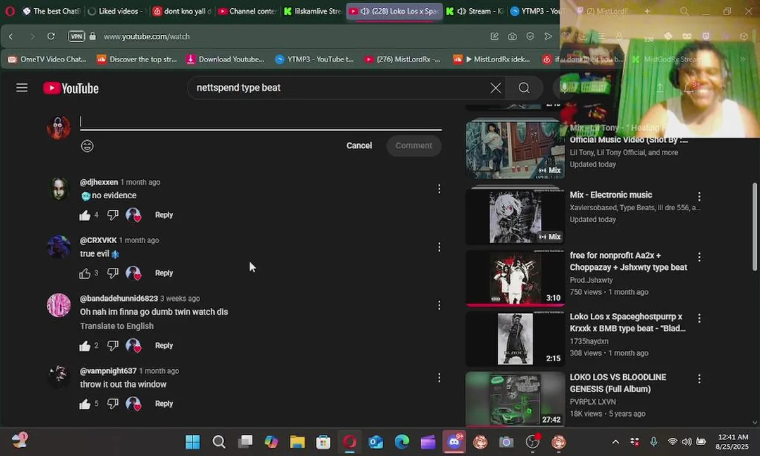Open Opera menu from red O logo

click(9, 11)
